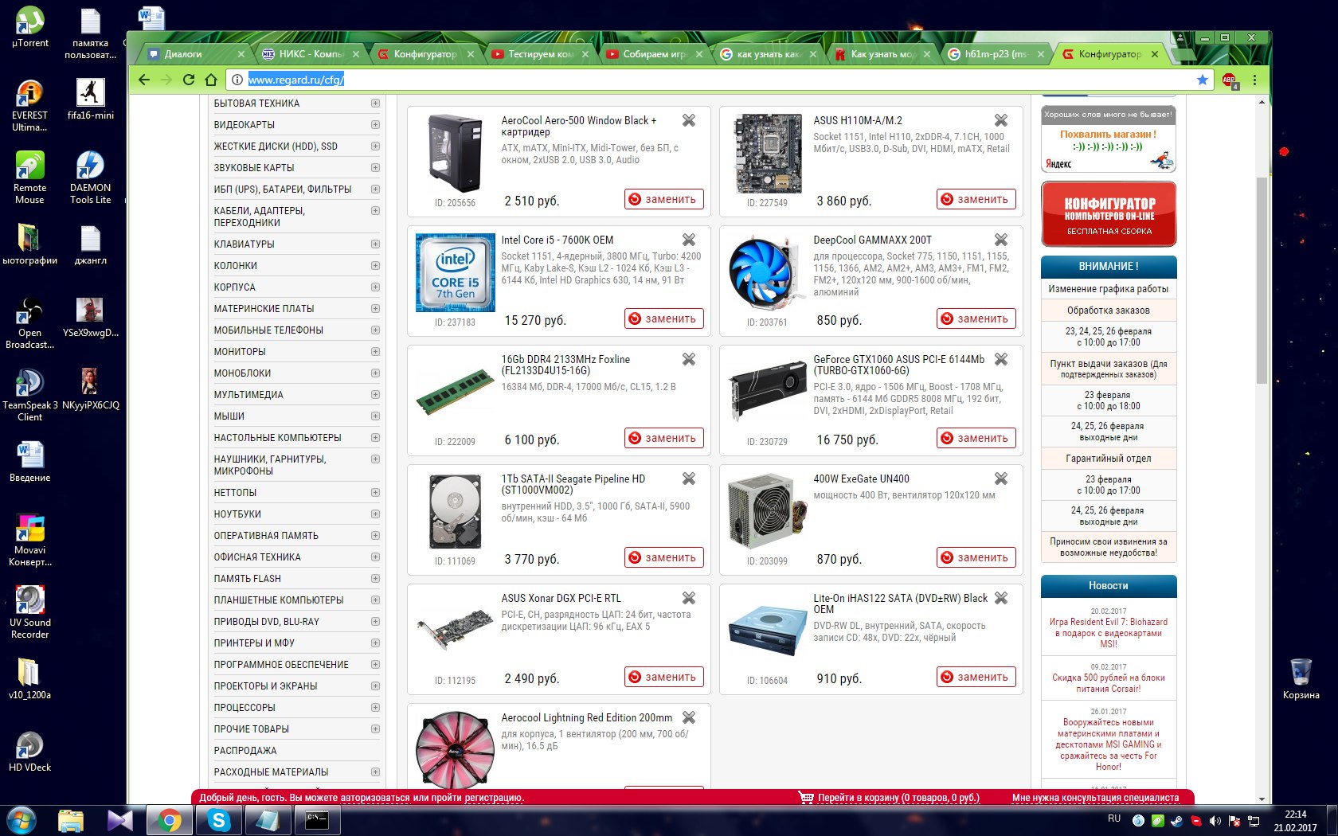
Task: Expand the МАТЕРИНСКИЕ ПЛАТЫ category
Action: click(375, 309)
